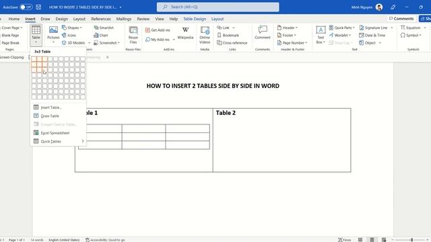Insert Date & Time

coord(372,36)
